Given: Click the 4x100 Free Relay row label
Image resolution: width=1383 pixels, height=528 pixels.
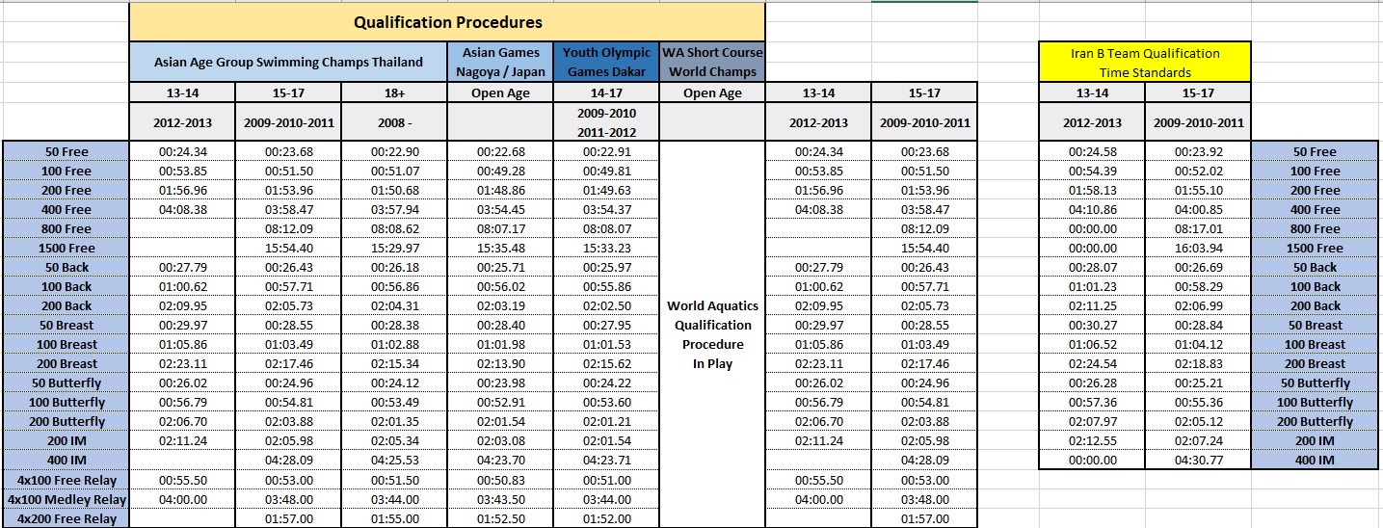Looking at the screenshot, I should [66, 480].
